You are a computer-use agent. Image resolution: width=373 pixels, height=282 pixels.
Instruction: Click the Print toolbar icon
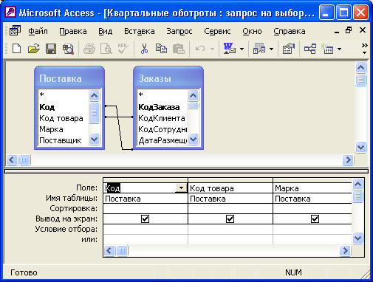pos(89,49)
